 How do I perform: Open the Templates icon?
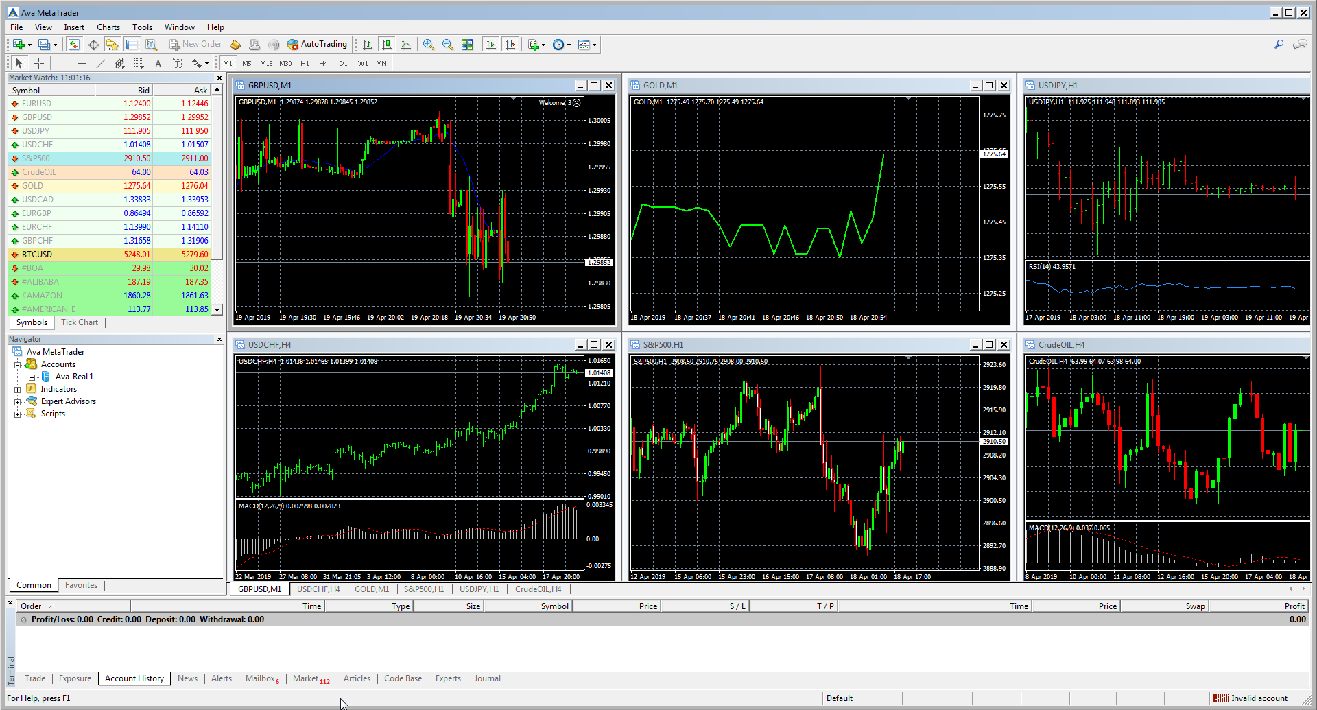(x=584, y=45)
